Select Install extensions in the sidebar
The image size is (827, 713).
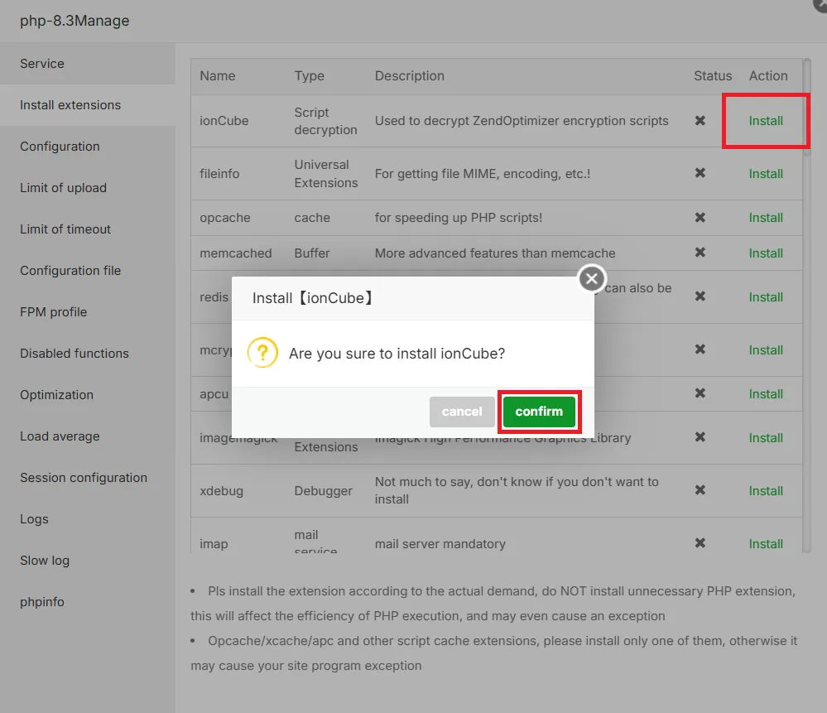tap(70, 105)
